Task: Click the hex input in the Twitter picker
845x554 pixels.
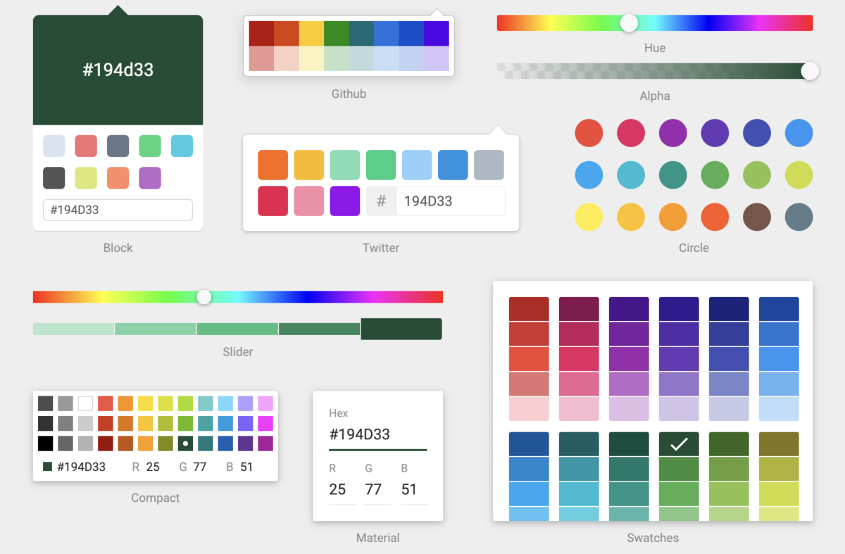Action: coord(451,201)
